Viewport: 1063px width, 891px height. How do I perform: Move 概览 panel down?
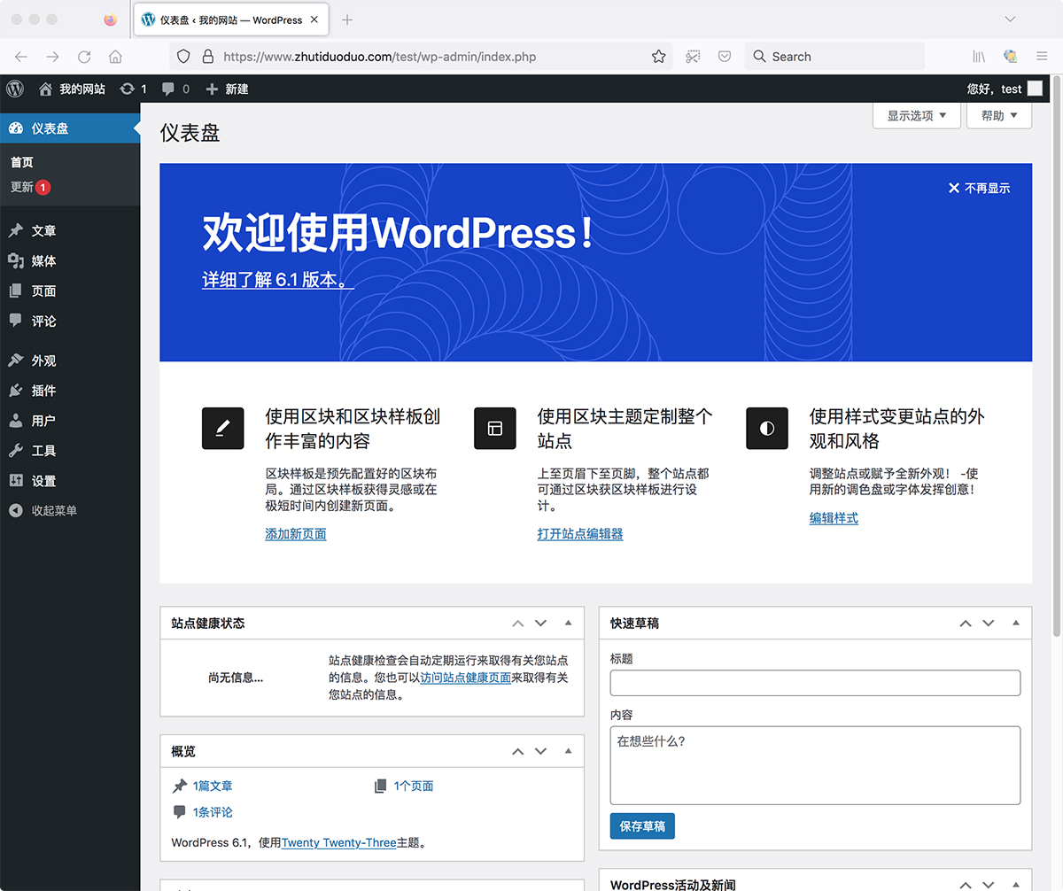[x=541, y=751]
